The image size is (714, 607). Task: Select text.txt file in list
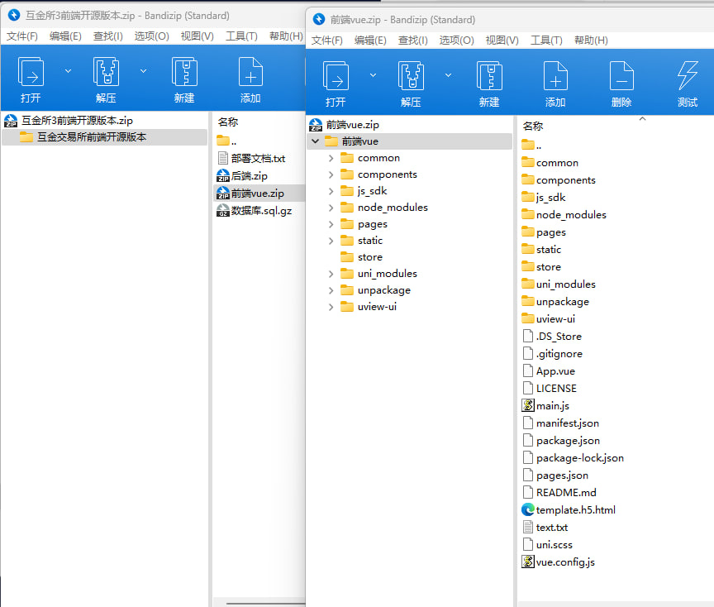pos(545,528)
